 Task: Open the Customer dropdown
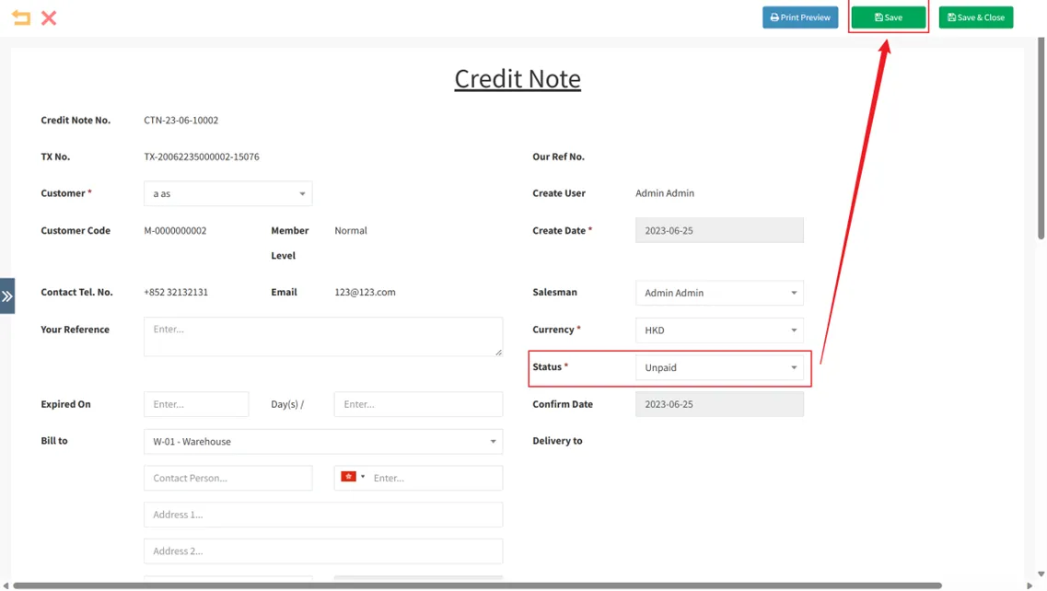click(227, 193)
